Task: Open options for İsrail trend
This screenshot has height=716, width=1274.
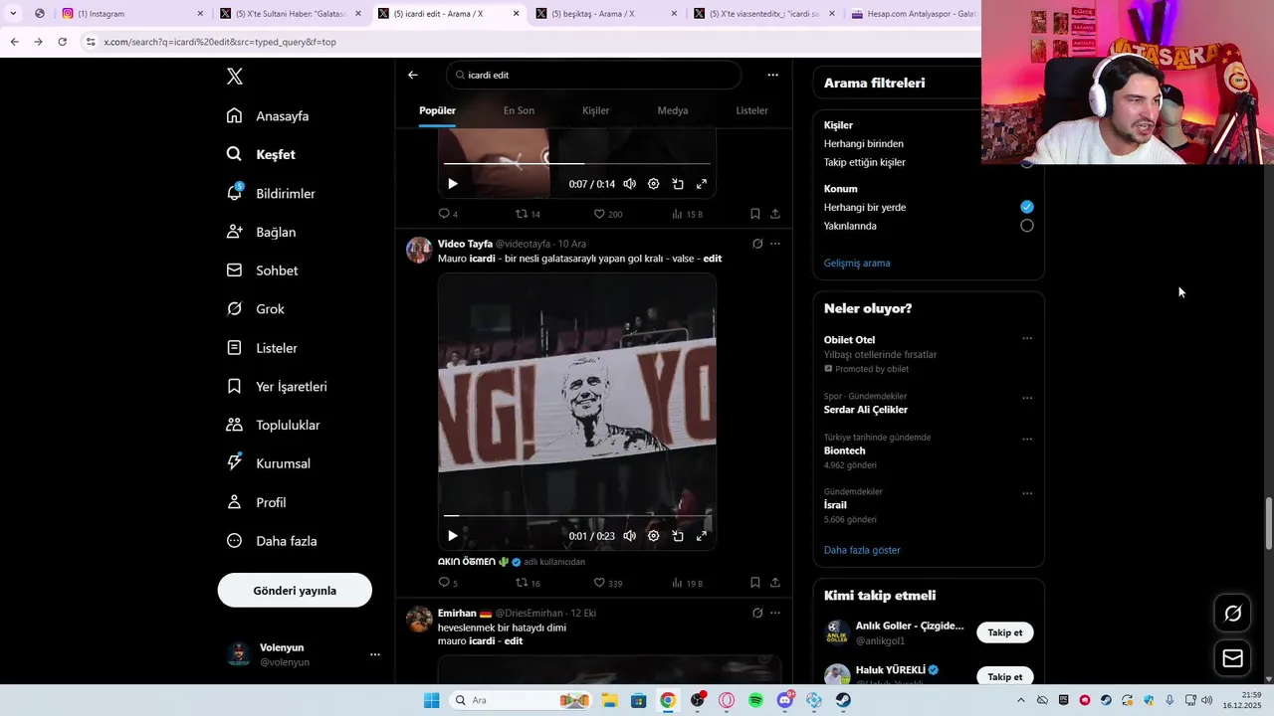Action: 1027,493
